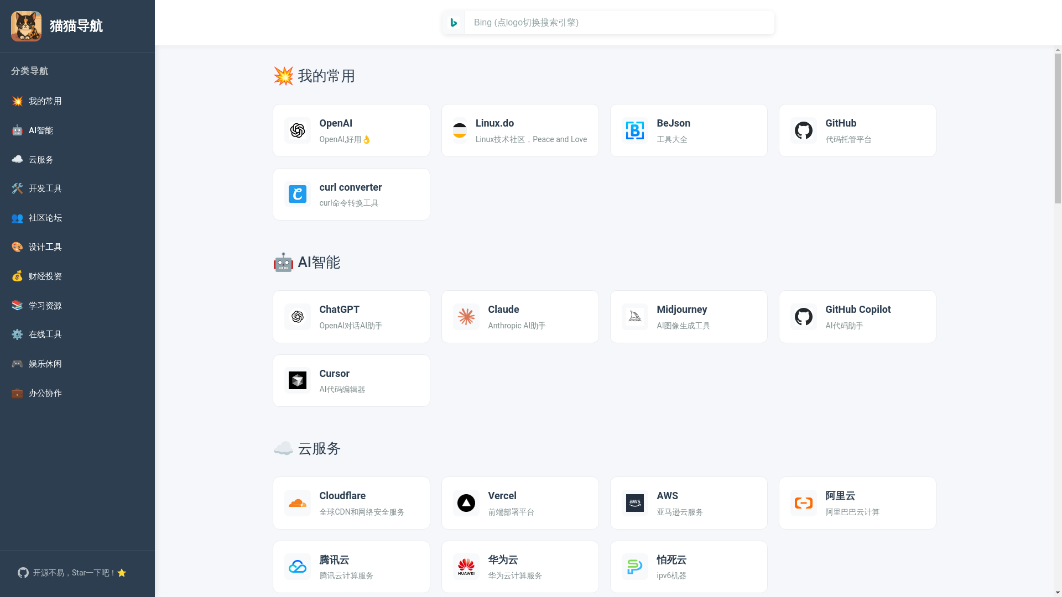Viewport: 1062px width, 597px height.
Task: Select 开发工具 in the sidebar
Action: coord(77,188)
